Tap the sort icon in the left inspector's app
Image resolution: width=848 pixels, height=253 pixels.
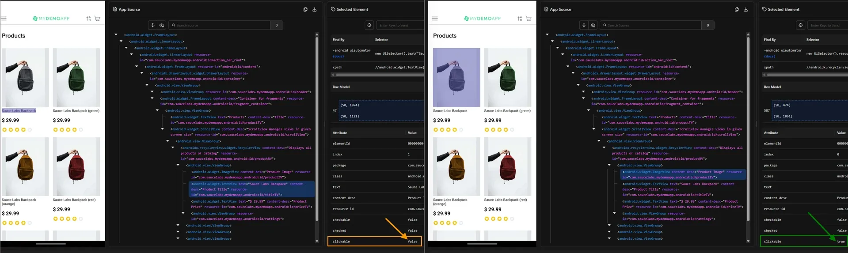click(x=88, y=19)
